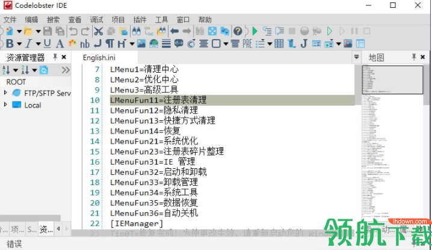This screenshot has width=432, height=250.
Task: Toggle Italic formatting
Action: [29, 43]
